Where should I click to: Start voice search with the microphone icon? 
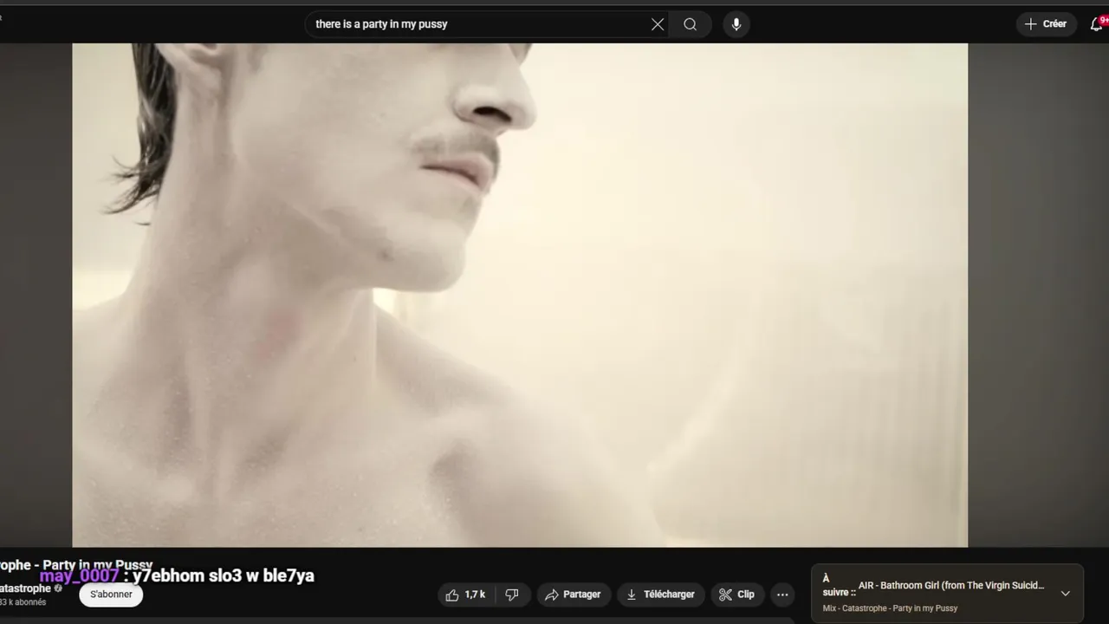[x=736, y=24]
